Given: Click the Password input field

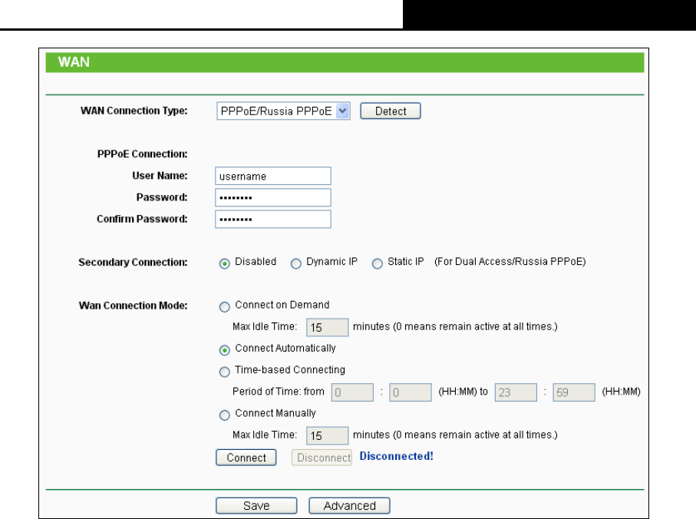Looking at the screenshot, I should [273, 197].
